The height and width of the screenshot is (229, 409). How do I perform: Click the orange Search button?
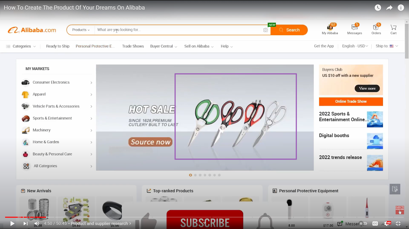coord(289,30)
